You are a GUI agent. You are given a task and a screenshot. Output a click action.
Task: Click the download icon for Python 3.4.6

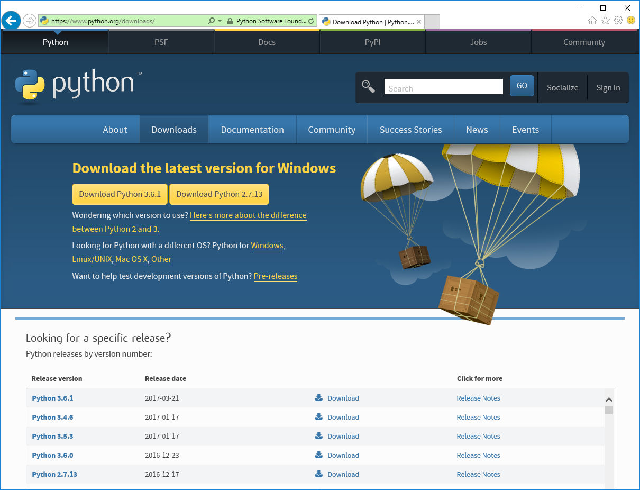click(x=319, y=417)
